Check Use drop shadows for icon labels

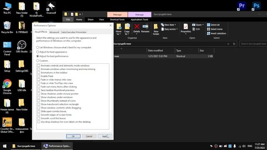pyautogui.click(x=39, y=122)
